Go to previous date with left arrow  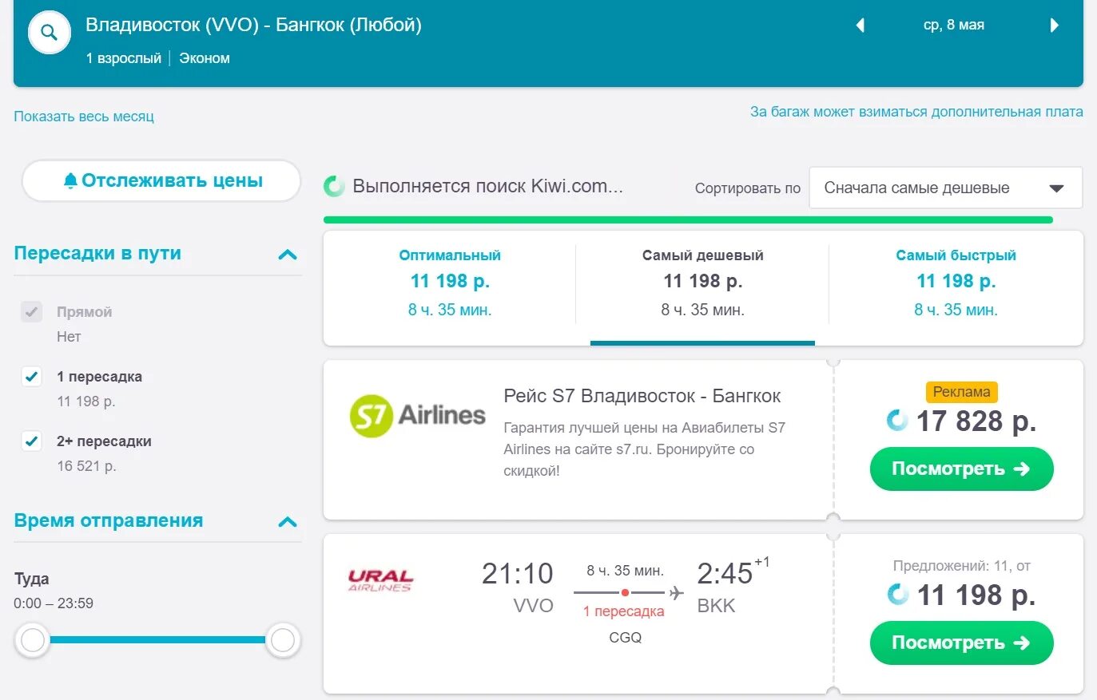(x=861, y=26)
